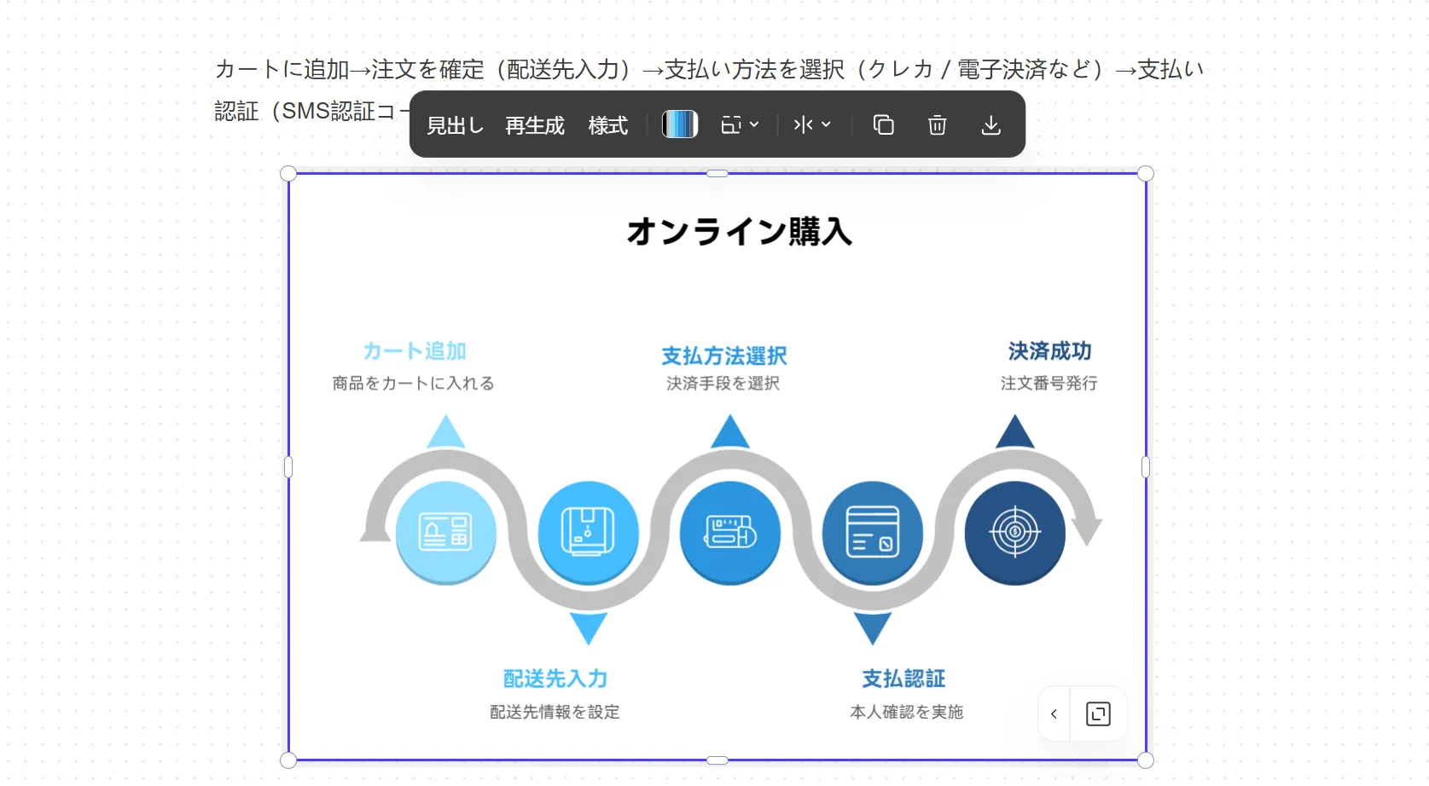The height and width of the screenshot is (786, 1429).
Task: Click the 再生成 regenerate button
Action: click(x=535, y=125)
